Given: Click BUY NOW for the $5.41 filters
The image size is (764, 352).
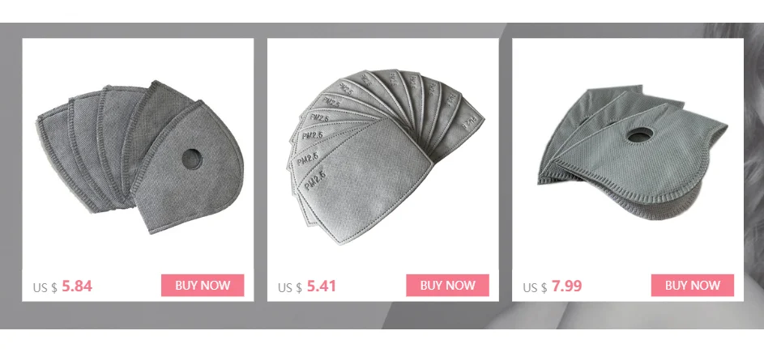Looking at the screenshot, I should (x=448, y=286).
